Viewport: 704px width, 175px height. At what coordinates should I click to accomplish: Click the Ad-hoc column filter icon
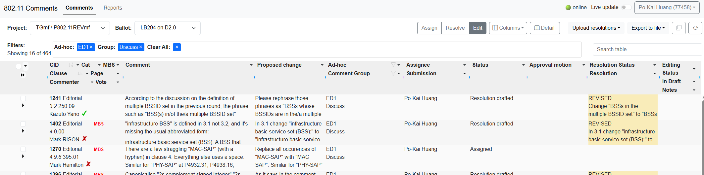(x=393, y=65)
